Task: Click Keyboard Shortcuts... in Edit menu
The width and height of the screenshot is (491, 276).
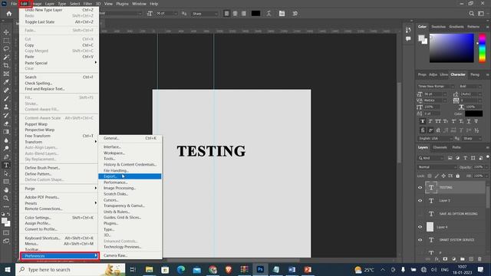Action: (59, 238)
